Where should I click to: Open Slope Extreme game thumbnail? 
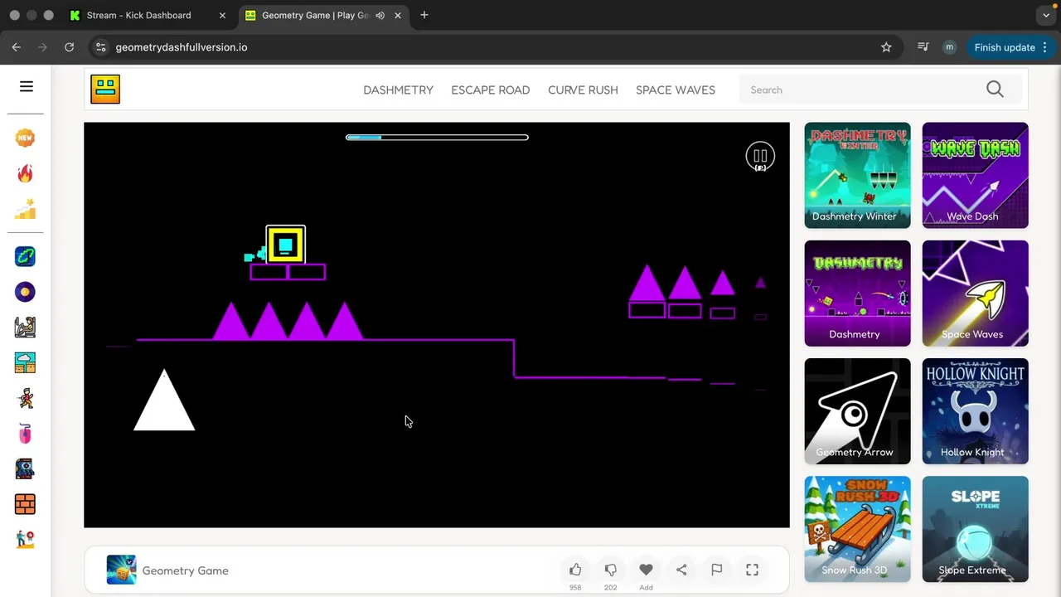click(975, 529)
